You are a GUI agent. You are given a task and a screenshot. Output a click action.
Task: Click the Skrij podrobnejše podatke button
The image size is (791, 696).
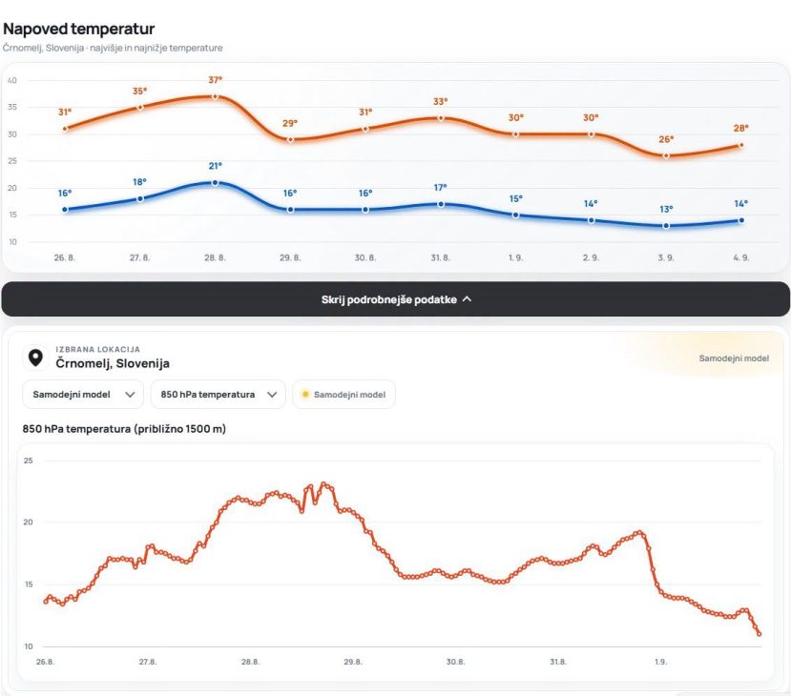[395, 299]
